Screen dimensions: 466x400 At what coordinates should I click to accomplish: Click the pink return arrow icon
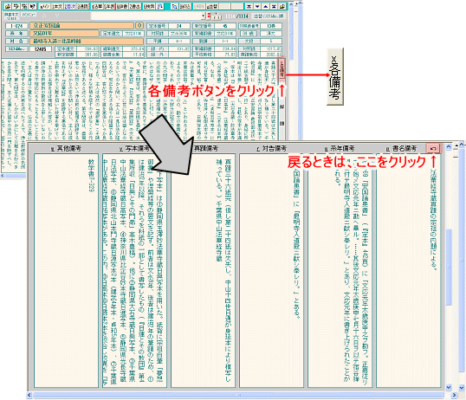pos(433,148)
